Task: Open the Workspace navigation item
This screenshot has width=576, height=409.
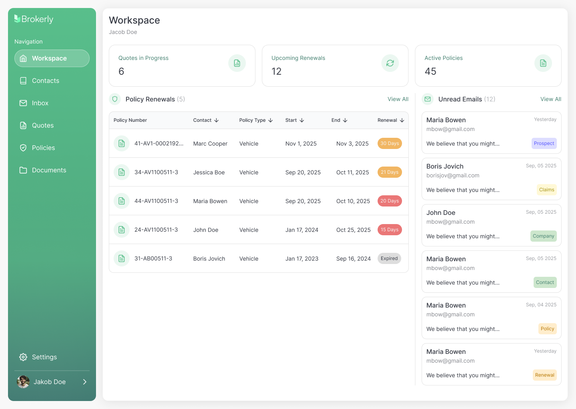Action: (x=52, y=58)
